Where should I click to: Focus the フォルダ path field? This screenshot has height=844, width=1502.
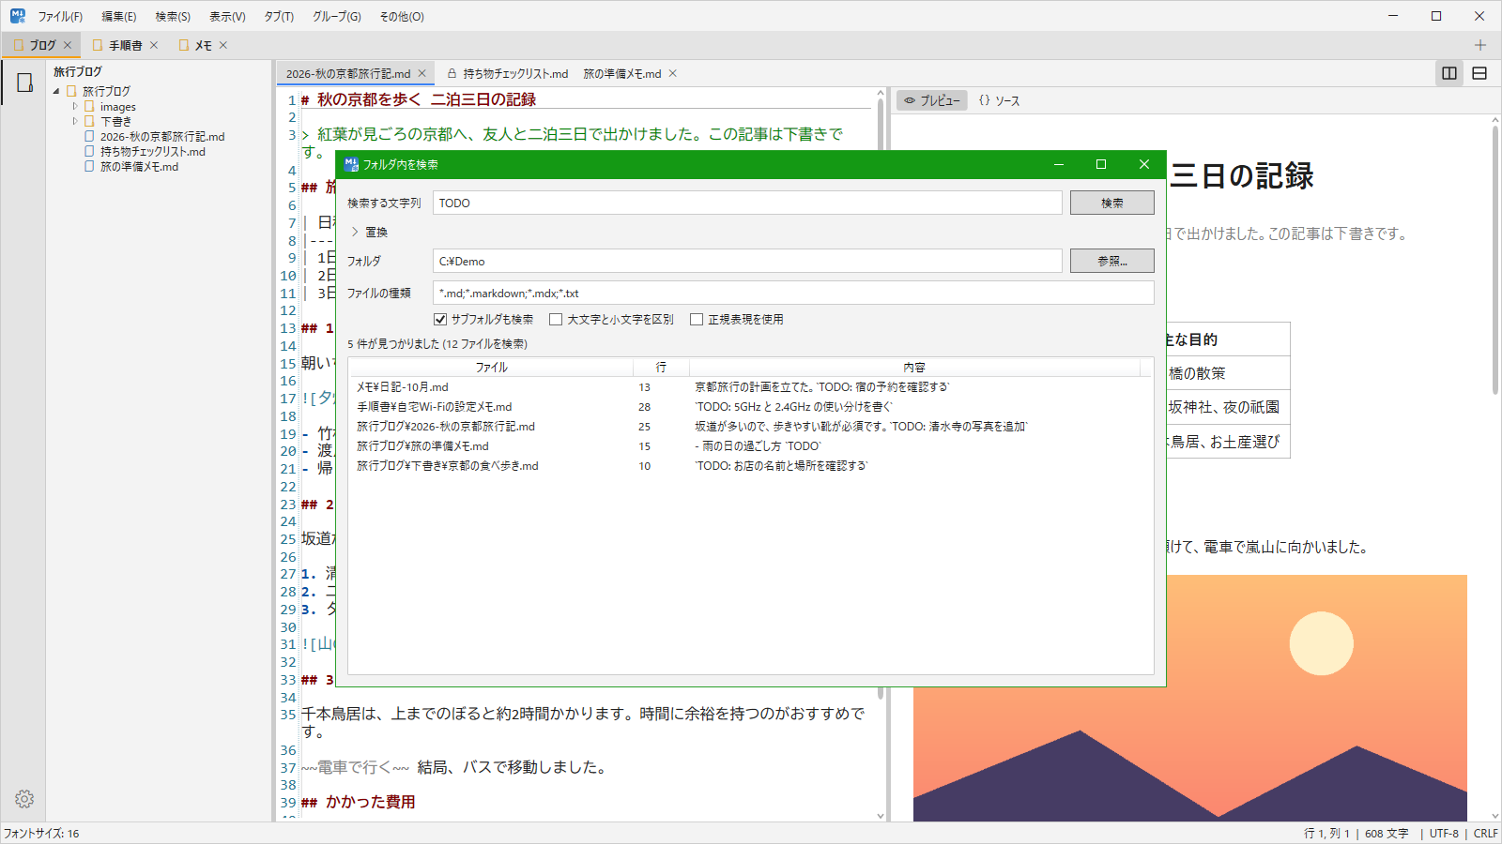coord(747,261)
